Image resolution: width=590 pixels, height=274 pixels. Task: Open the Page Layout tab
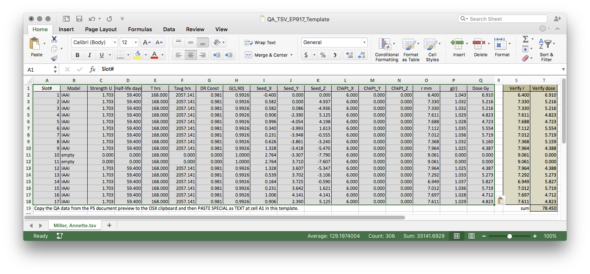point(101,29)
